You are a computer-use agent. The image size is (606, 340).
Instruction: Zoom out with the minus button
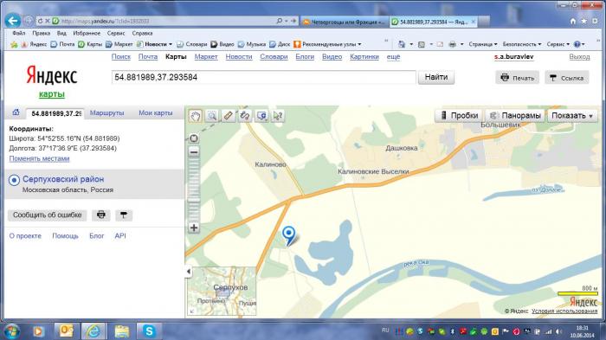(194, 152)
